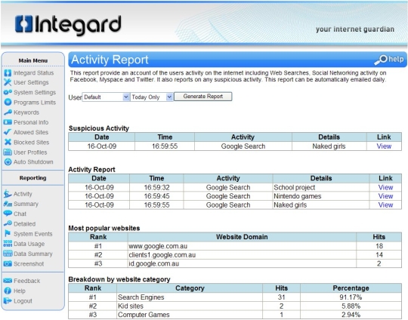
Task: Click the Auto Shutdown power icon
Action: (8, 162)
